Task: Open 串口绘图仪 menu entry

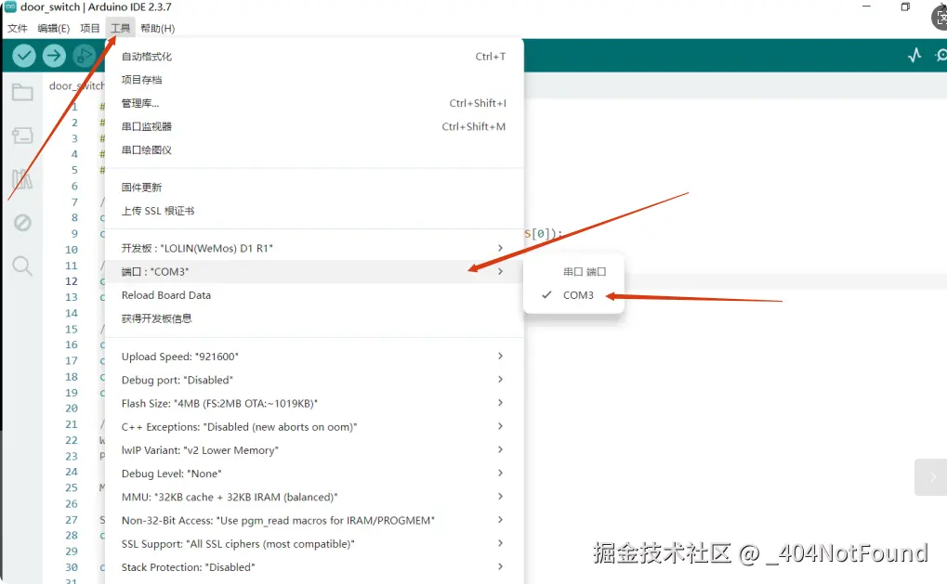Action: pos(313,150)
